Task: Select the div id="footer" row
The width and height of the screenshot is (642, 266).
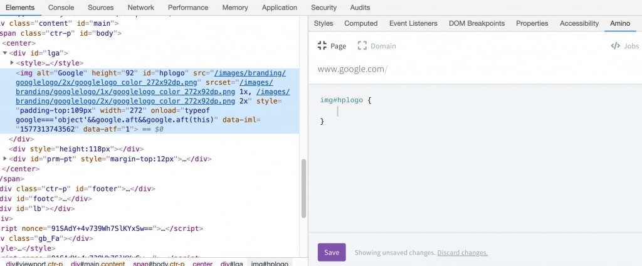Action: click(78, 189)
